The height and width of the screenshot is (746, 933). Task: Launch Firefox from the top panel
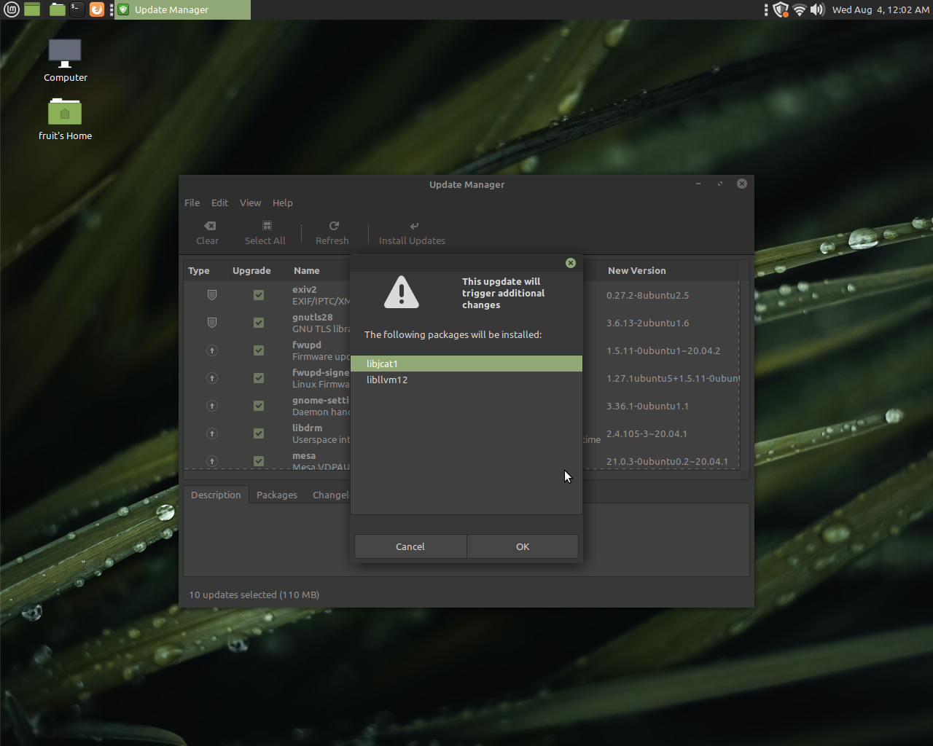coord(97,9)
